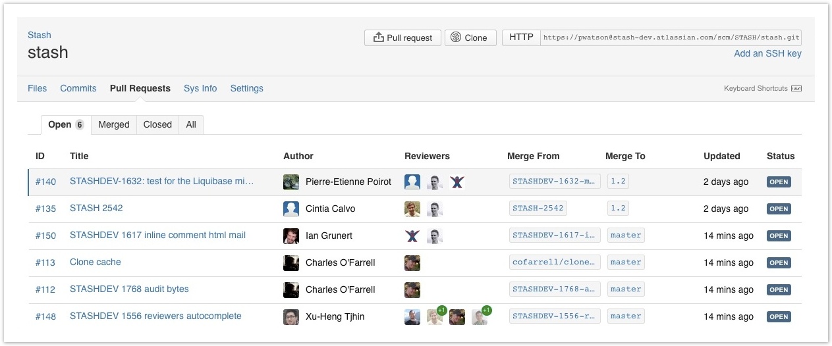Click the Reviewers column header
The image size is (832, 346).
coord(427,156)
